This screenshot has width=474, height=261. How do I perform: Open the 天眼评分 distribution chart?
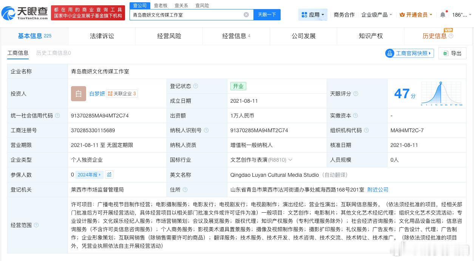442,93
